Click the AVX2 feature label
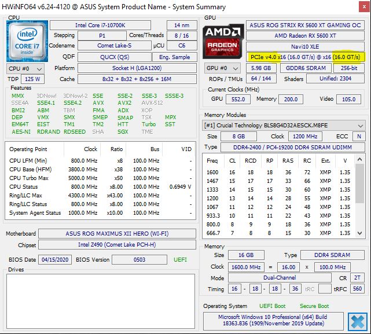 [124, 103]
